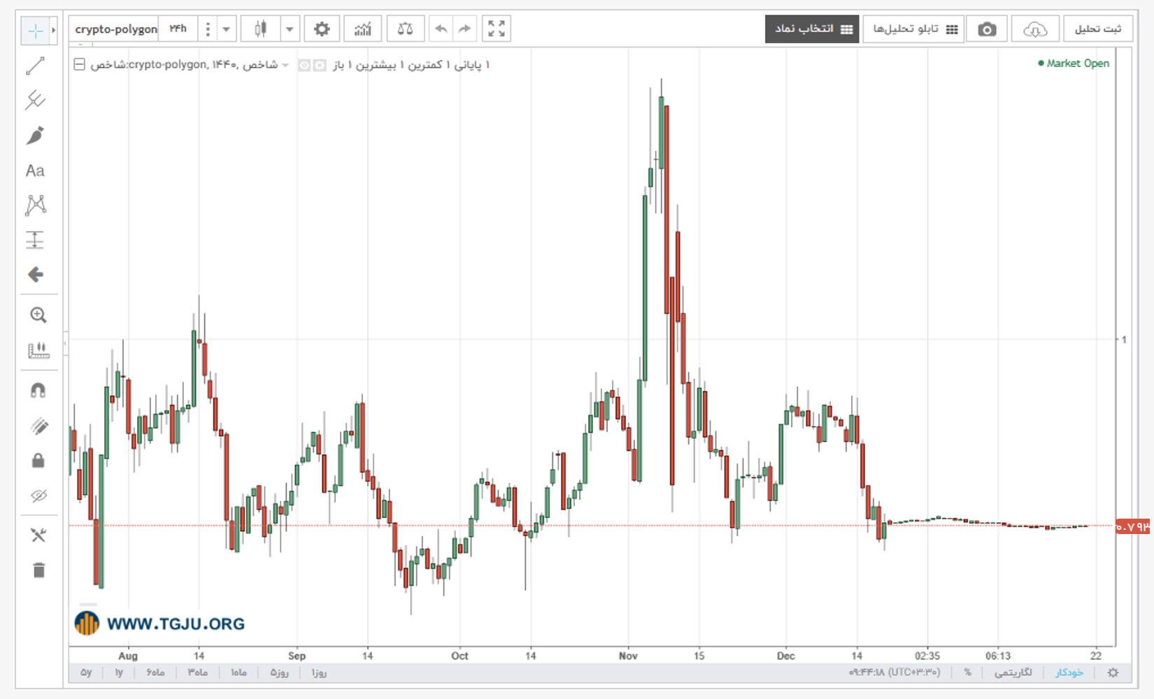Toggle stay in drawing mode pencil
This screenshot has width=1154, height=699.
coord(38,425)
